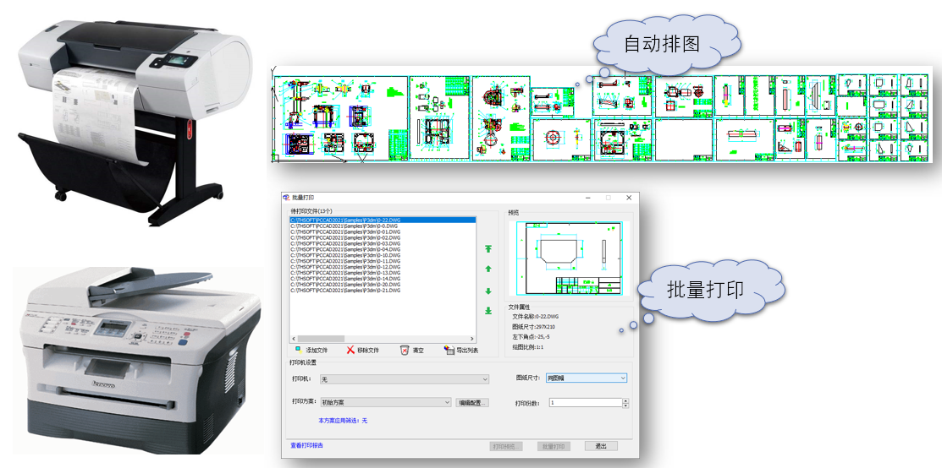Click the 本方案应用筛选 filter text
This screenshot has width=942, height=468.
pyautogui.click(x=343, y=421)
